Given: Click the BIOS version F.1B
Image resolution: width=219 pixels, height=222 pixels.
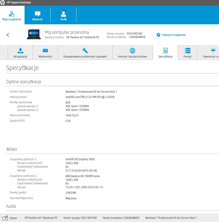Looking at the screenshot, I should [68, 121].
